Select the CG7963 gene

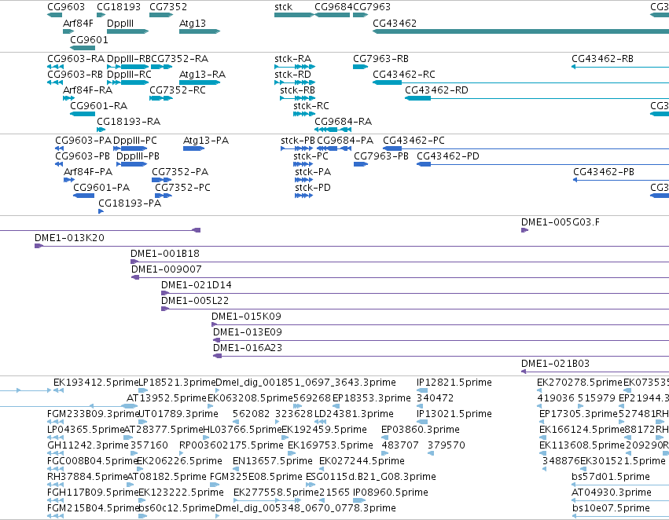360,15
